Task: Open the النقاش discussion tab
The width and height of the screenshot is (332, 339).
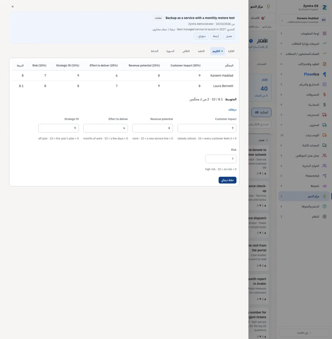Action: click(186, 51)
